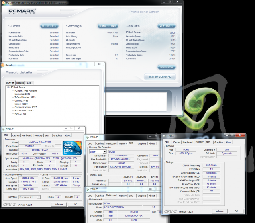Click PCMark Vantage title bar icon
The height and width of the screenshot is (223, 255).
click(3, 2)
